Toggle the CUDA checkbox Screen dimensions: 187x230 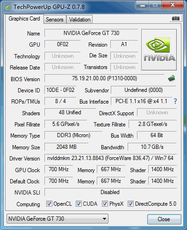click(x=79, y=203)
